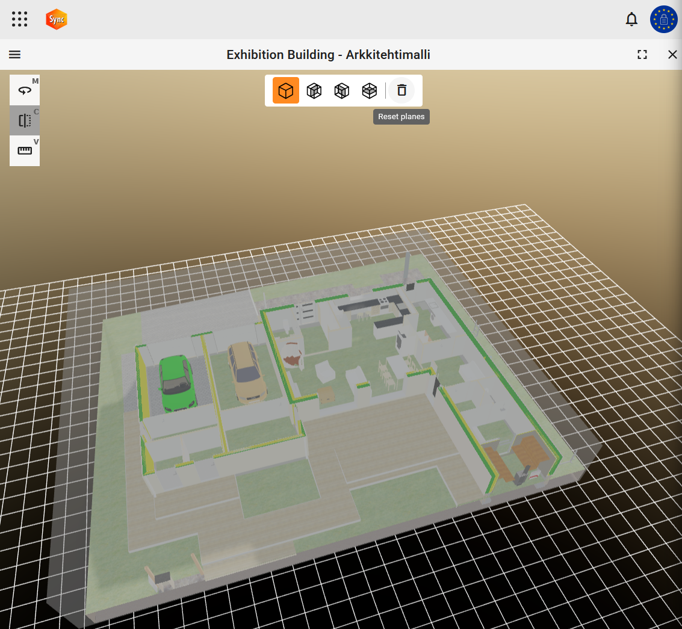Close the Exhibition Building viewer
The width and height of the screenshot is (682, 629).
672,55
